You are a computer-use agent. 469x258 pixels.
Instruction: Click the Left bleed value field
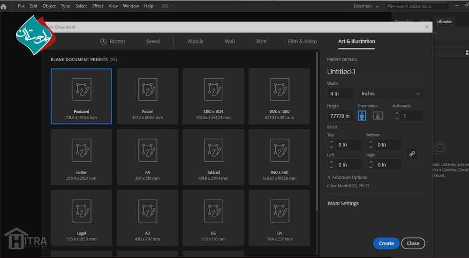(x=349, y=165)
